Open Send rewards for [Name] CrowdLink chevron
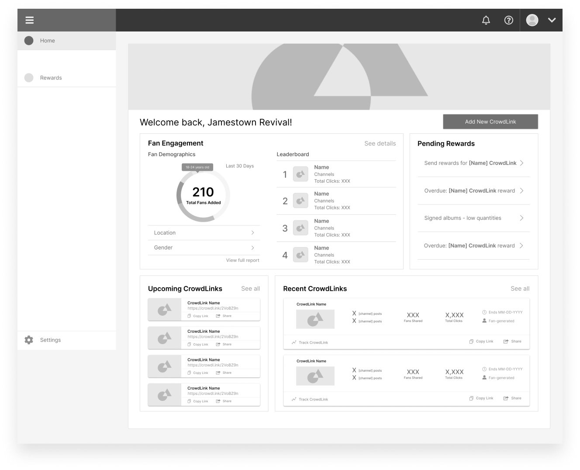Image resolution: width=580 pixels, height=470 pixels. click(521, 163)
